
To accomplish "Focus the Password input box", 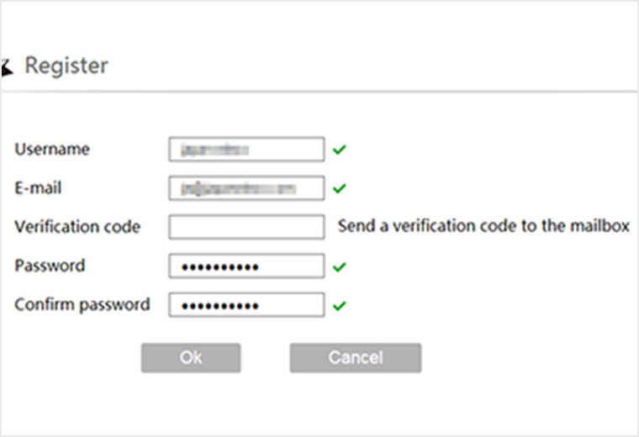I will 246,266.
